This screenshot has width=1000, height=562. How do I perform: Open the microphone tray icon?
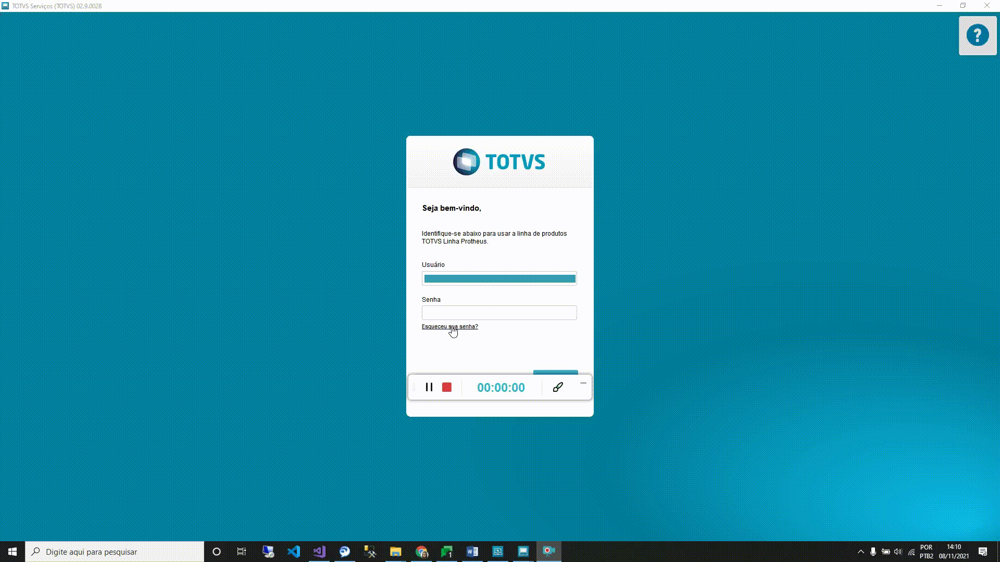(x=873, y=552)
